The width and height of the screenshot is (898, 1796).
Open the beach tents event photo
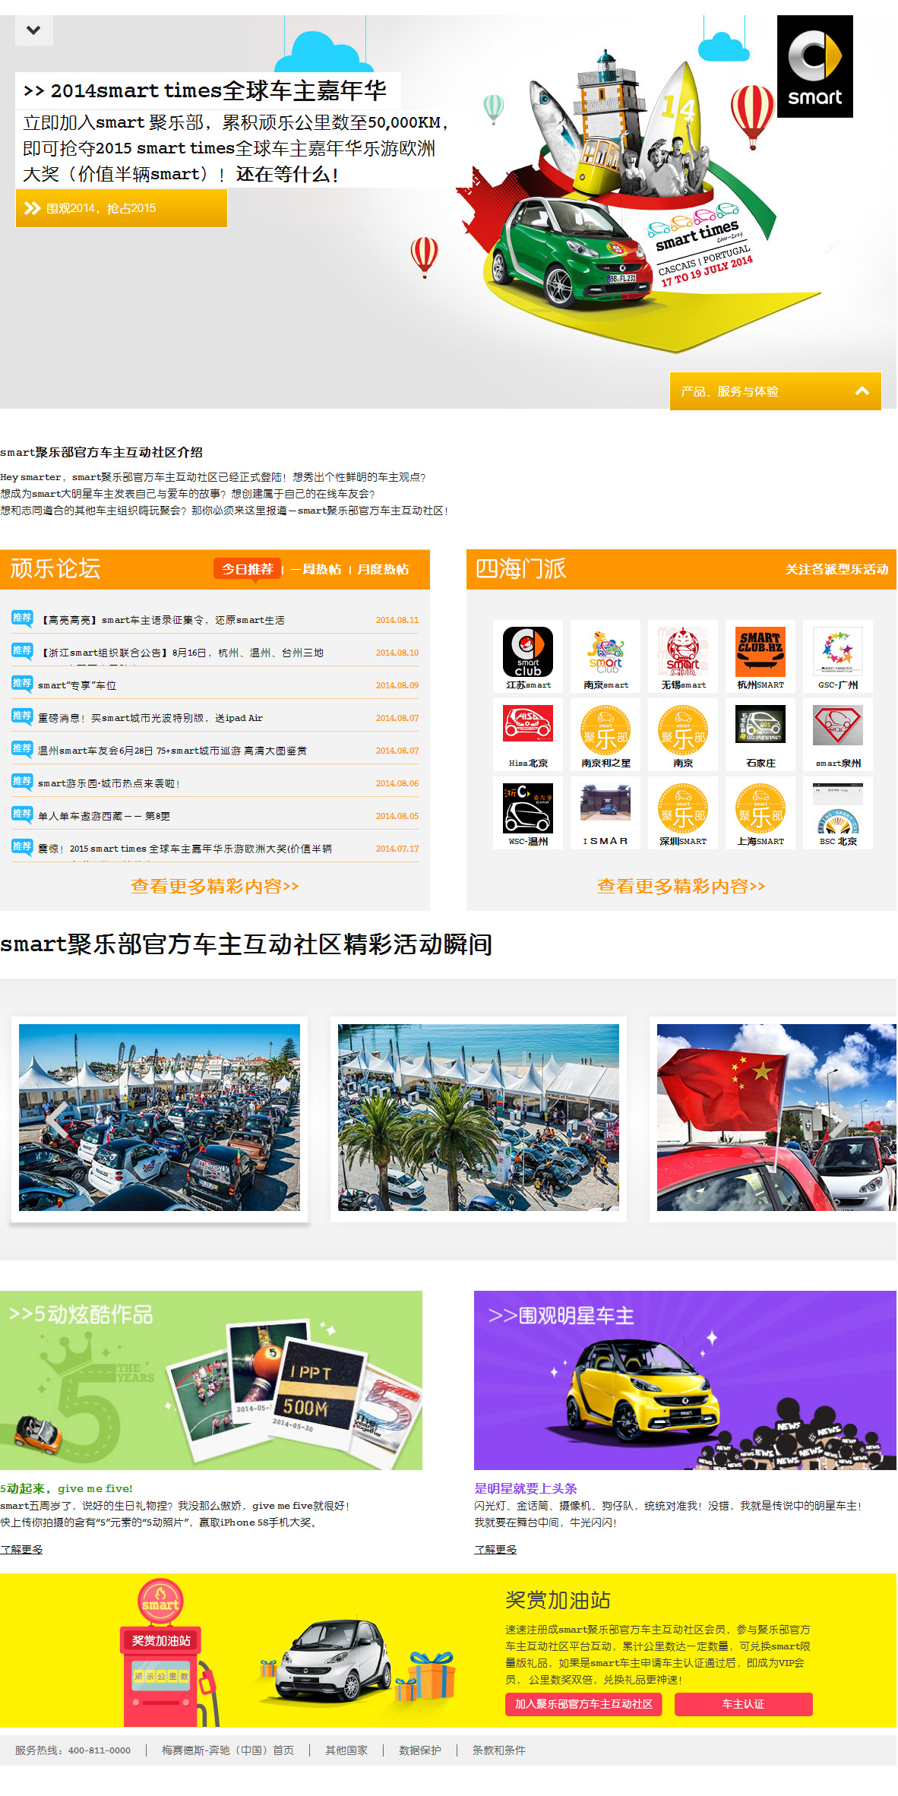[479, 1118]
